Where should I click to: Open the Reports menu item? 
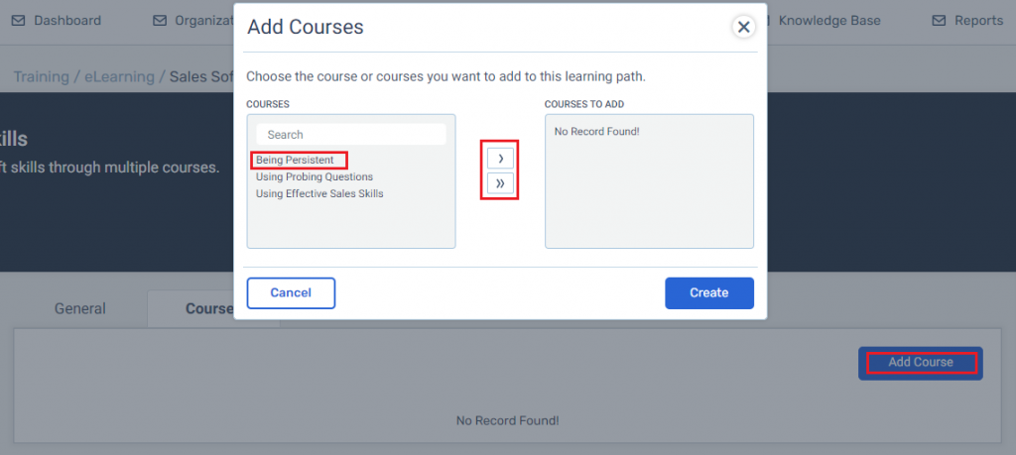tap(978, 21)
